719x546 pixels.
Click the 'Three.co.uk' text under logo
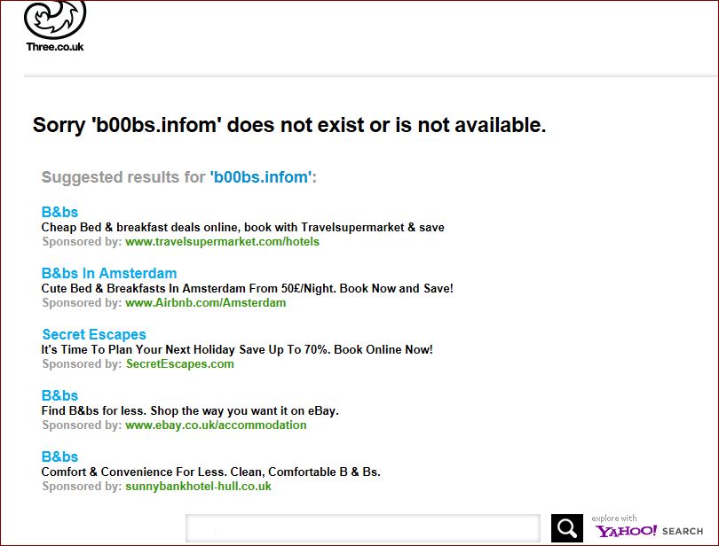point(55,47)
